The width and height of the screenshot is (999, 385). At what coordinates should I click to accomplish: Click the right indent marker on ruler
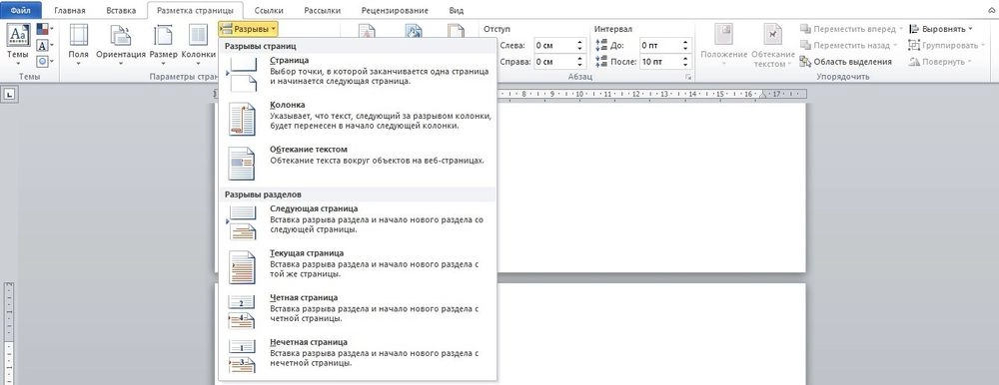[x=762, y=96]
